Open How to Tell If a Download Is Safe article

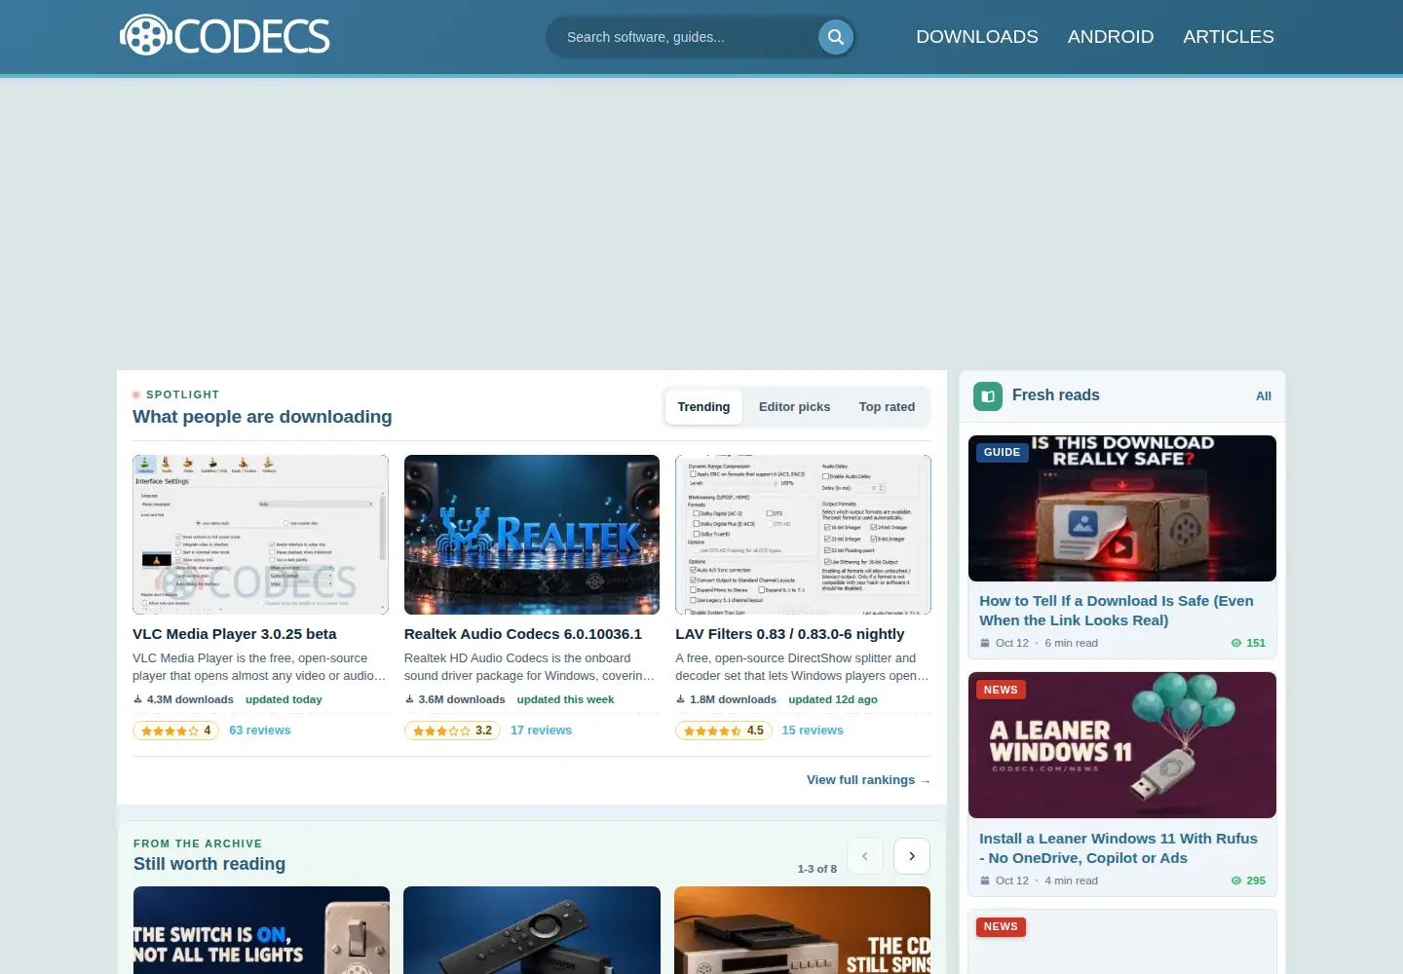[1117, 611]
